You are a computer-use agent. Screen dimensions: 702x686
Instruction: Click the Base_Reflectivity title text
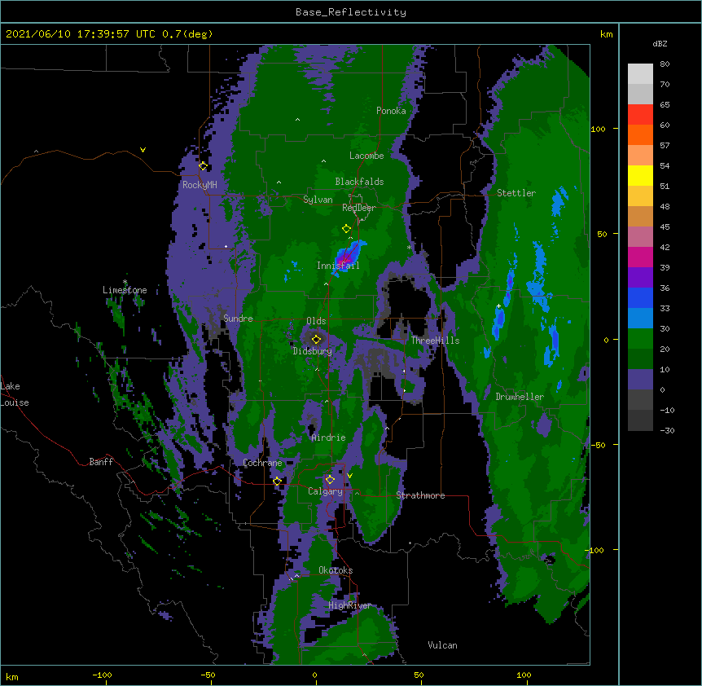351,12
